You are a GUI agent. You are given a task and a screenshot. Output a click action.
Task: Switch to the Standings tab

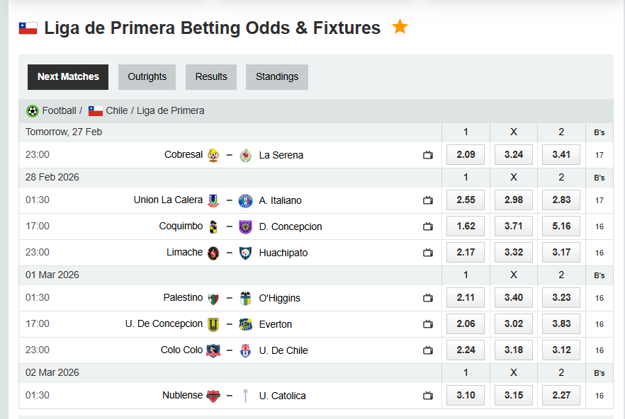point(276,76)
